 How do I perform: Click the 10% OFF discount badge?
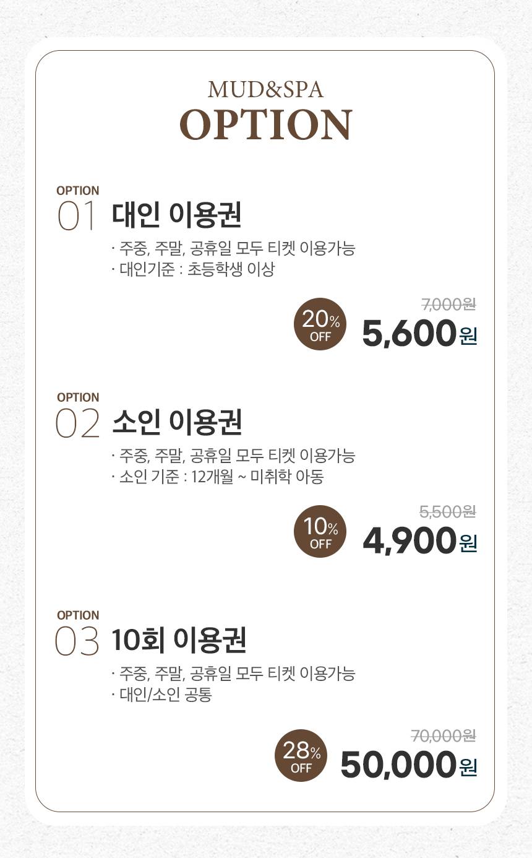(x=320, y=531)
